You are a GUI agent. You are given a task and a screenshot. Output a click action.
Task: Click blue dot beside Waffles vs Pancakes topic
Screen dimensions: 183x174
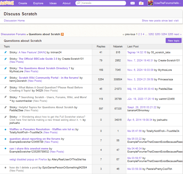click(x=5, y=129)
